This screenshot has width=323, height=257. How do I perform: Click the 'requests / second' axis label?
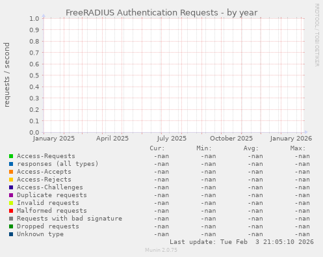6,75
